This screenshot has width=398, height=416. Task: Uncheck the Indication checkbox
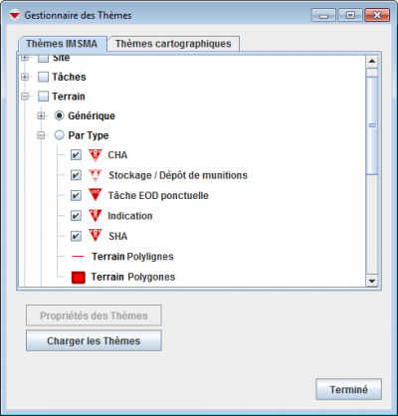[76, 216]
